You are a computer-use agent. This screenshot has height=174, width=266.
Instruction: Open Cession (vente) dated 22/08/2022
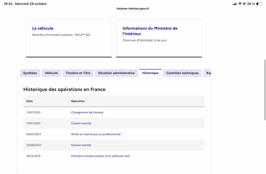tap(81, 145)
